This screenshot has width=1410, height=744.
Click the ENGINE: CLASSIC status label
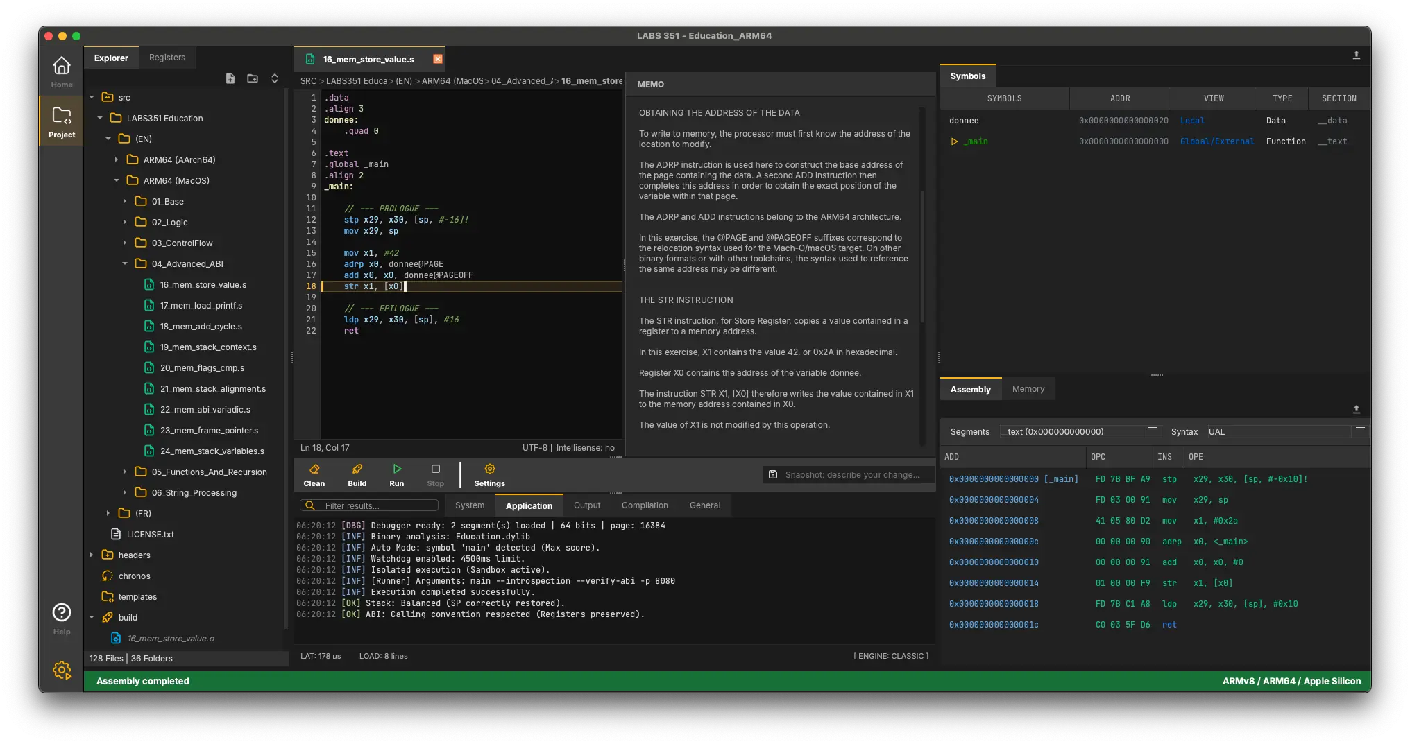pyautogui.click(x=891, y=656)
